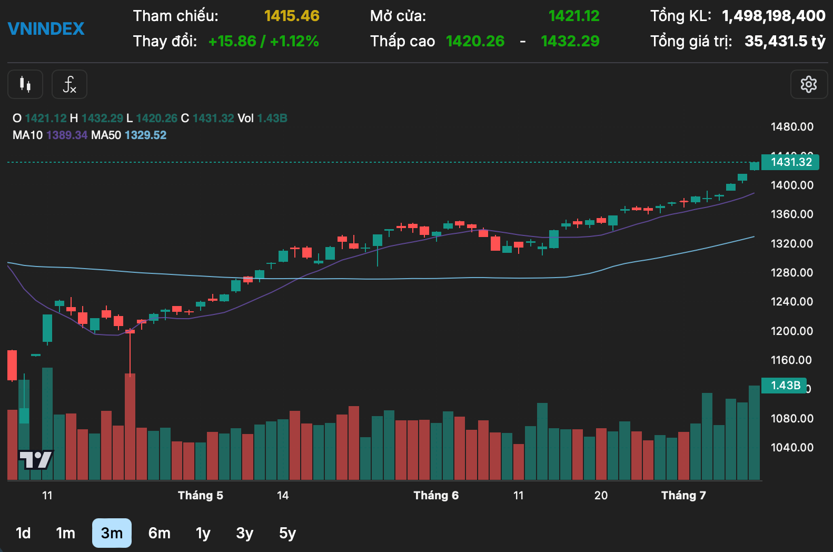Switch to 6m time range
Screen dimensions: 833x552
click(159, 533)
